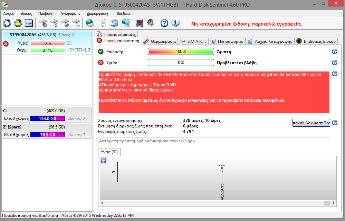Screen dimensions: 345x221
Task: Click the disk with magnifier surface test icon
Action: point(76,23)
